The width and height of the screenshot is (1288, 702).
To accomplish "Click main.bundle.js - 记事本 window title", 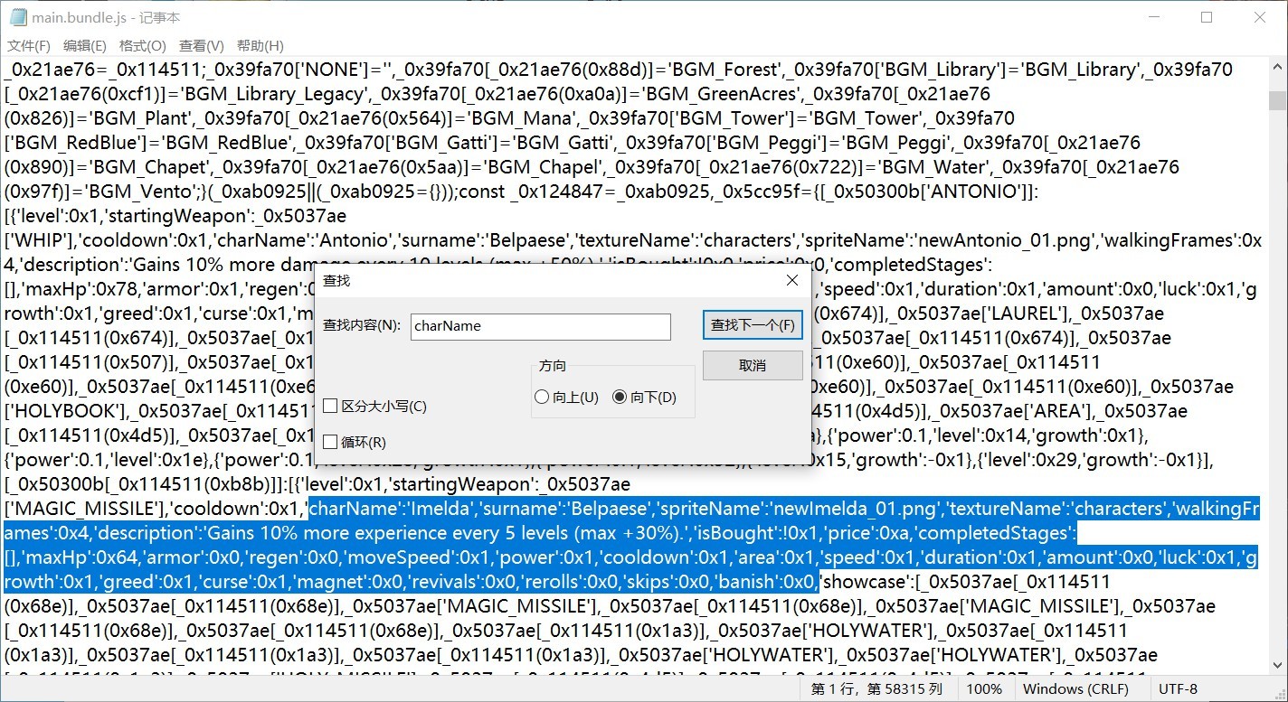I will pos(106,17).
